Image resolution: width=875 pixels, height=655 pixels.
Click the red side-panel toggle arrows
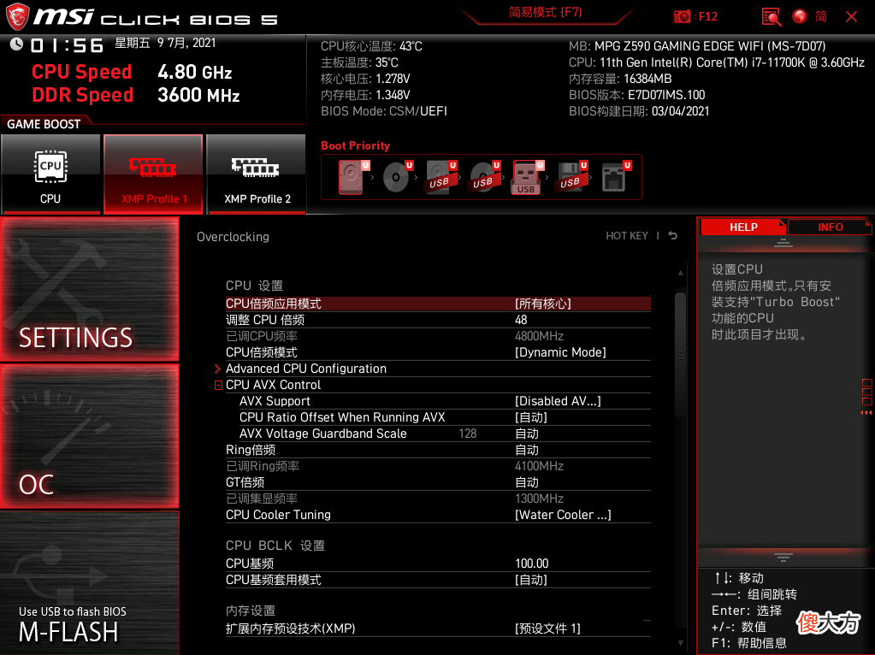[x=866, y=413]
